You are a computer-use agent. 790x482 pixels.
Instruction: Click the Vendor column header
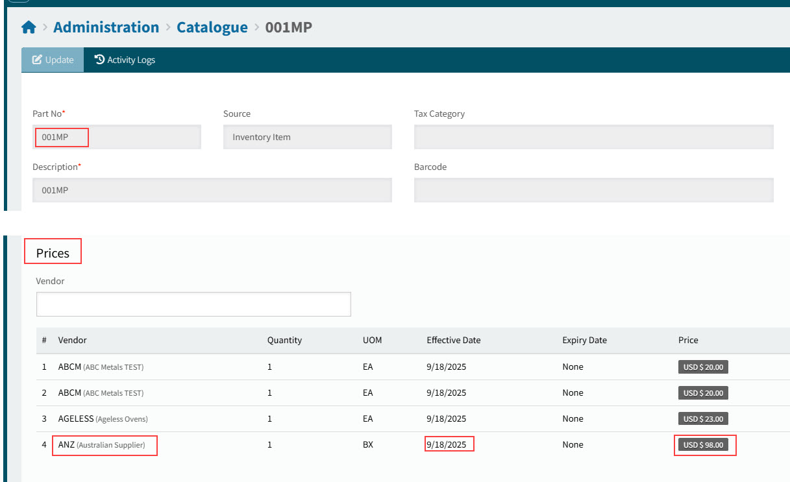[x=72, y=340]
